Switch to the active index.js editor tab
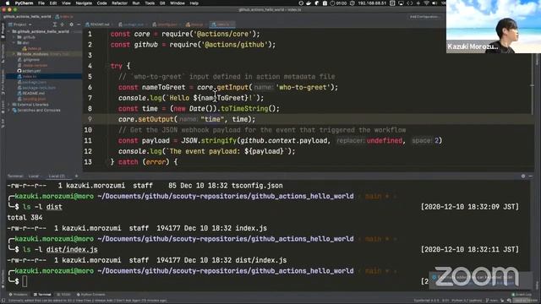The width and height of the screenshot is (541, 304). 222,24
